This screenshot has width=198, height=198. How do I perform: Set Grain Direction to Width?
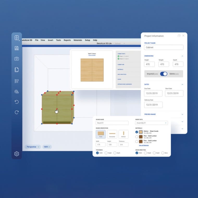[137, 153]
